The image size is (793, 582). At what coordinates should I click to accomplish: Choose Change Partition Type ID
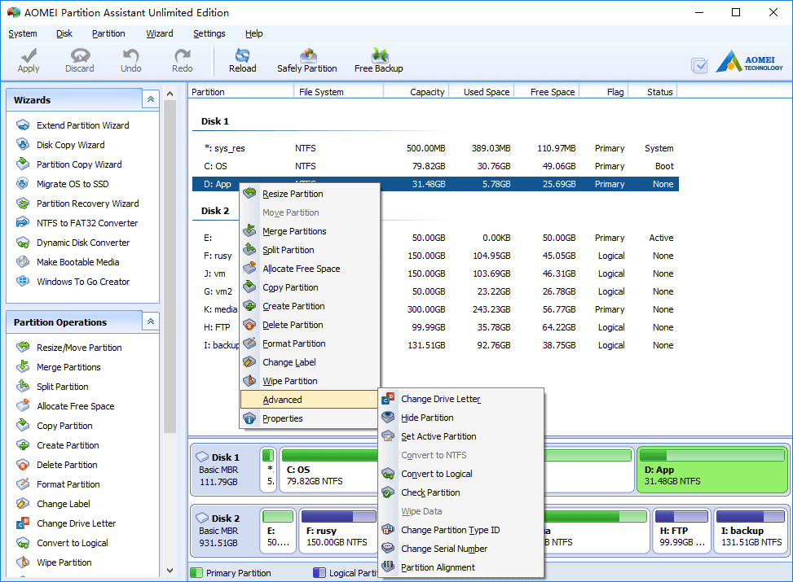point(461,529)
